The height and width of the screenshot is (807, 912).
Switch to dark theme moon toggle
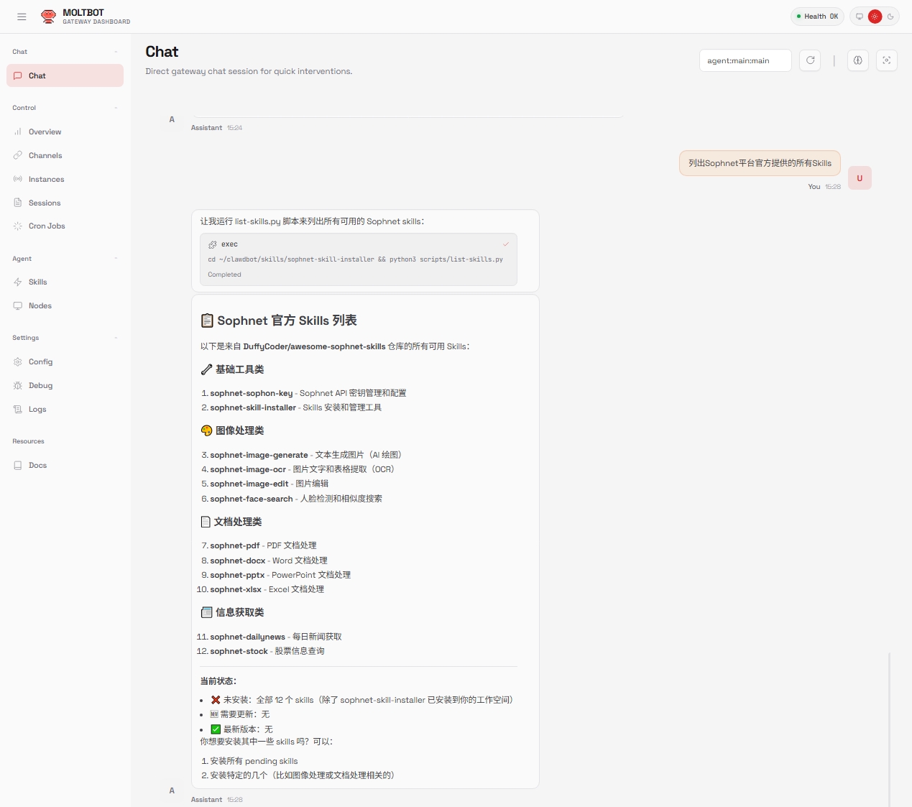(x=890, y=17)
